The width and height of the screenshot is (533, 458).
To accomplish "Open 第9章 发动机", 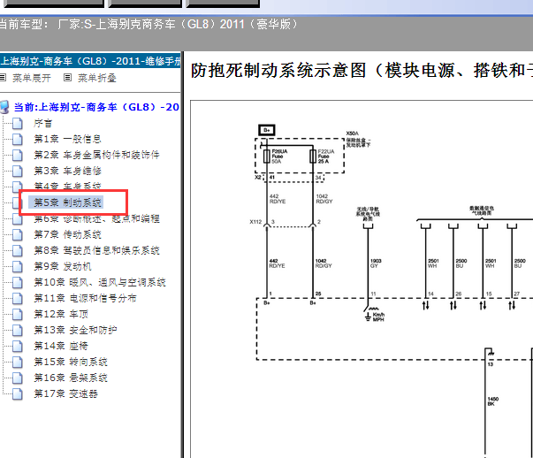I will (63, 266).
